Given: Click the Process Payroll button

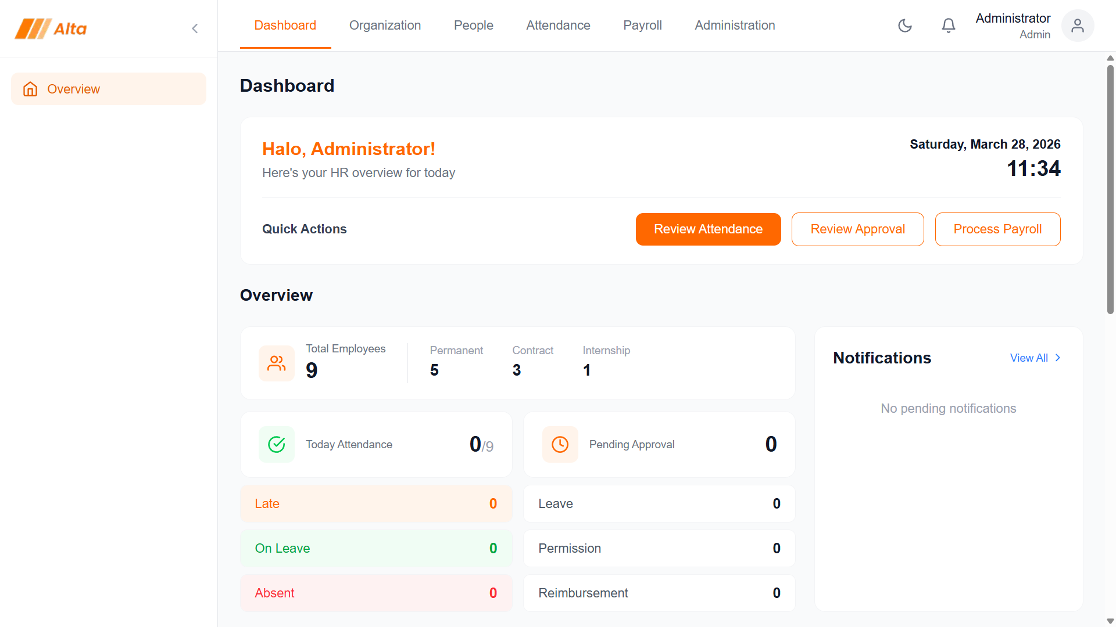Looking at the screenshot, I should point(997,229).
